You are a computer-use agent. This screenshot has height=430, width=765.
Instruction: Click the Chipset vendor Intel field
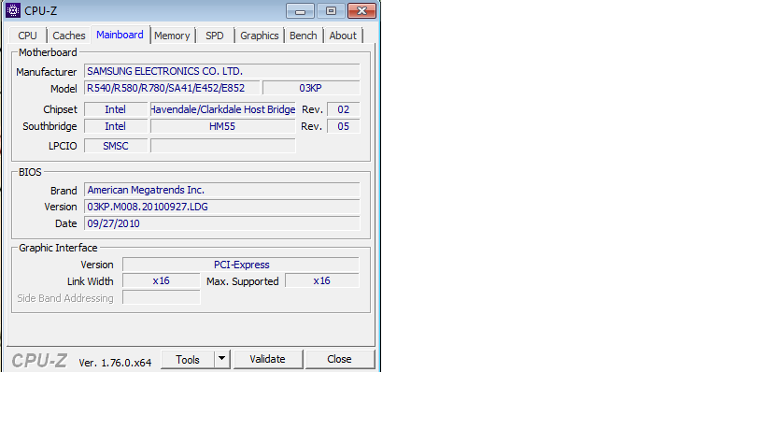116,109
